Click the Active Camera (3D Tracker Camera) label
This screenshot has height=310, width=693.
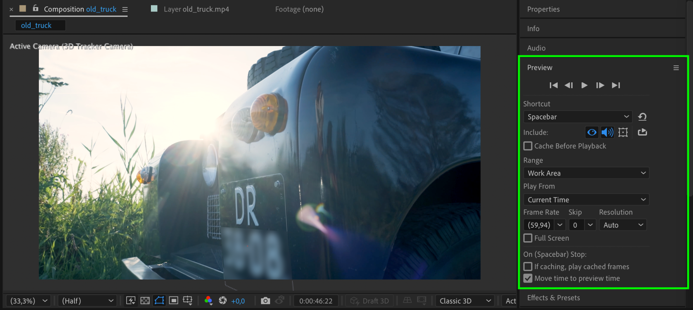click(71, 46)
